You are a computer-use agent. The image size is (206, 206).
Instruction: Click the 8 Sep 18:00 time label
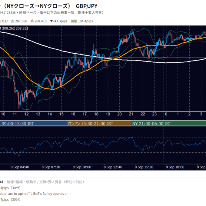[175, 167]
